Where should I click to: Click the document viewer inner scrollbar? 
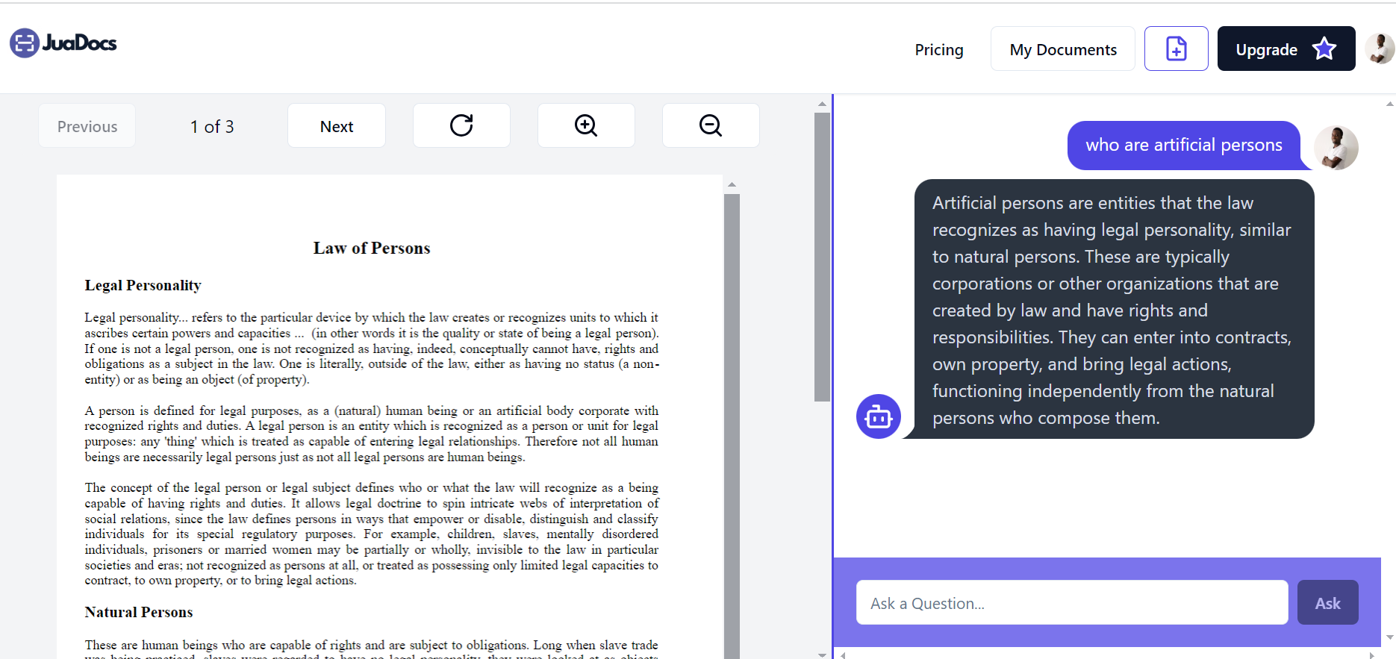[732, 418]
